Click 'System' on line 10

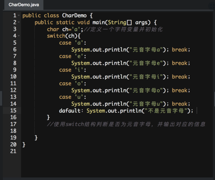coord(80,77)
